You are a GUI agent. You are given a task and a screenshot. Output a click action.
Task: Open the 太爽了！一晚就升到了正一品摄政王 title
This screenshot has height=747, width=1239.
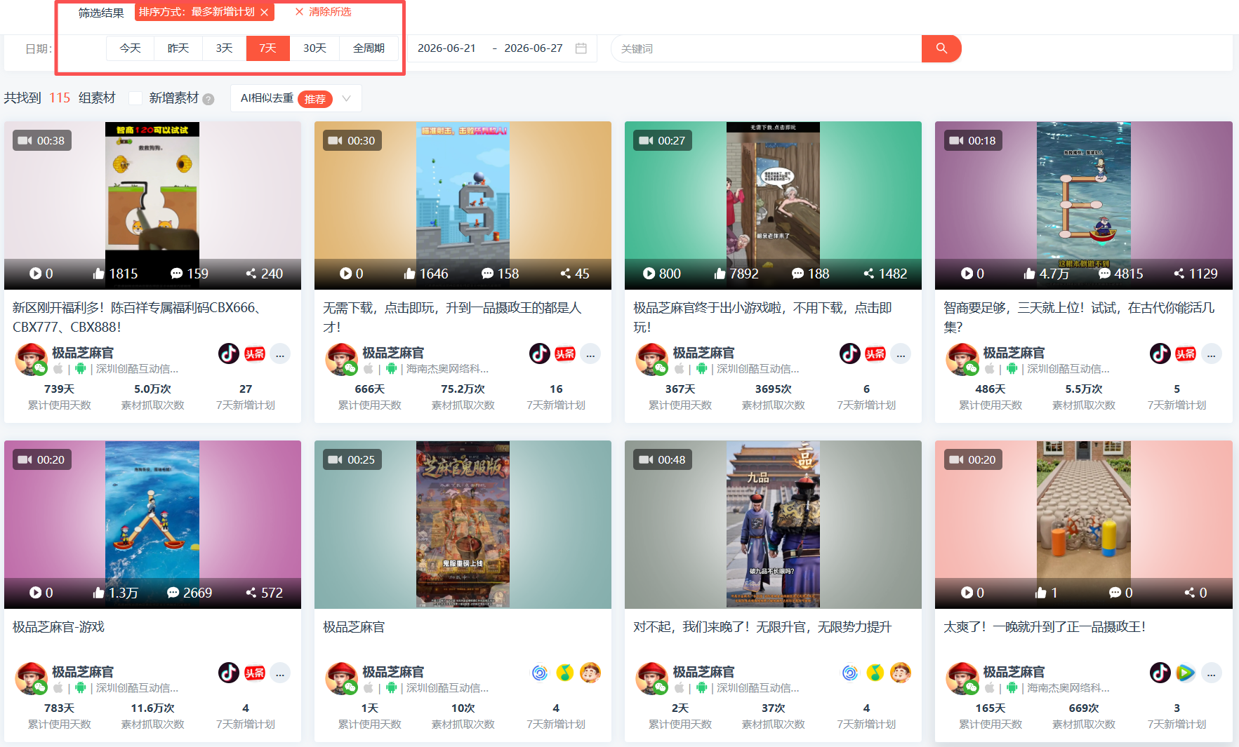1045,627
